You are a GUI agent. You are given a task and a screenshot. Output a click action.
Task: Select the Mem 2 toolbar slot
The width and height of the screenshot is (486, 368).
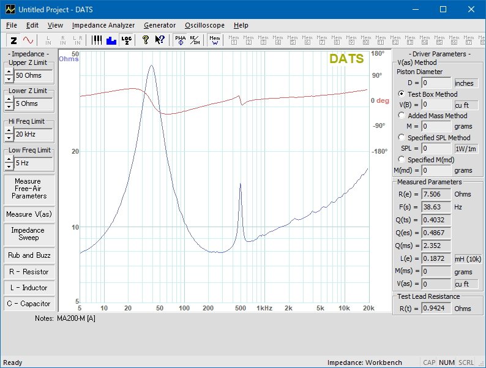[249, 40]
